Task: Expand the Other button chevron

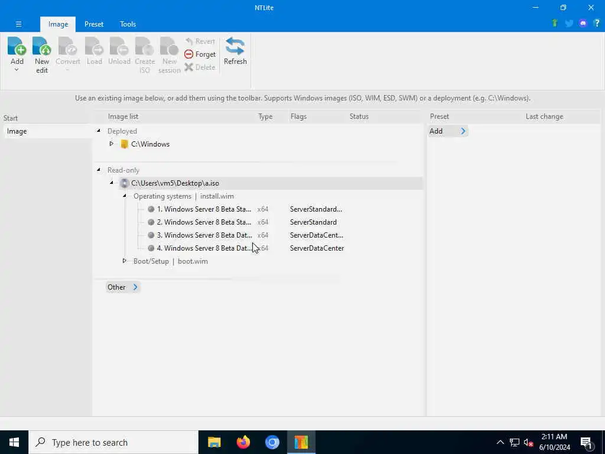Action: pos(135,287)
